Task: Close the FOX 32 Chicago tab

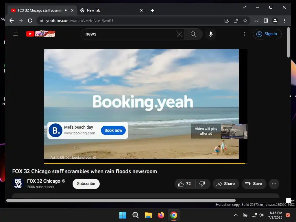Action: (72, 10)
